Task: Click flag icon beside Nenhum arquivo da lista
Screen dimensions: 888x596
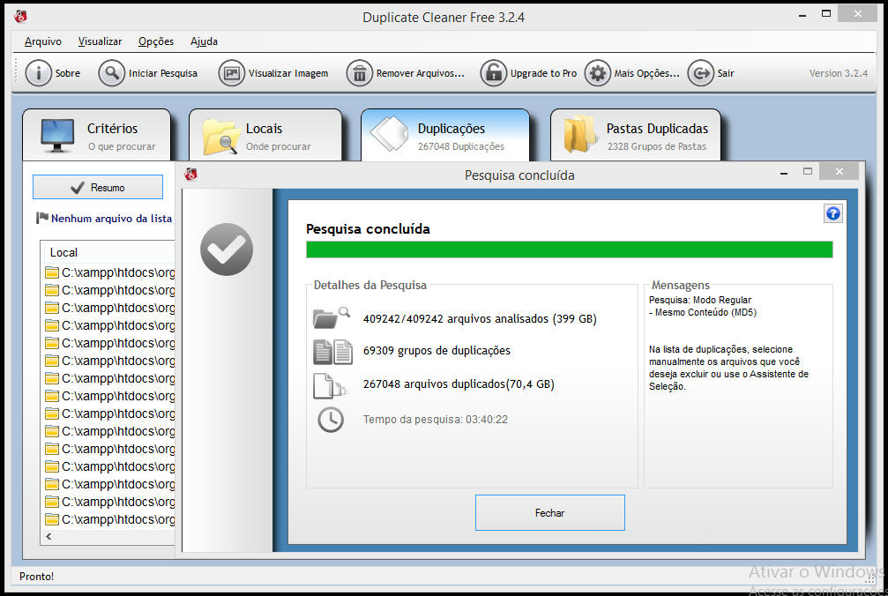Action: [x=42, y=218]
